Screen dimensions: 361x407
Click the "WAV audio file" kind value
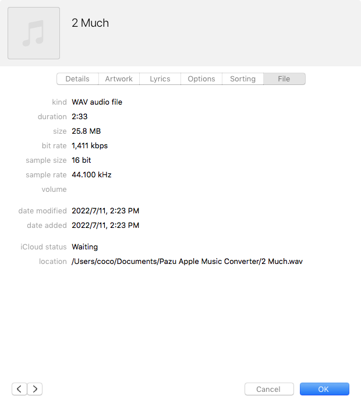(97, 102)
